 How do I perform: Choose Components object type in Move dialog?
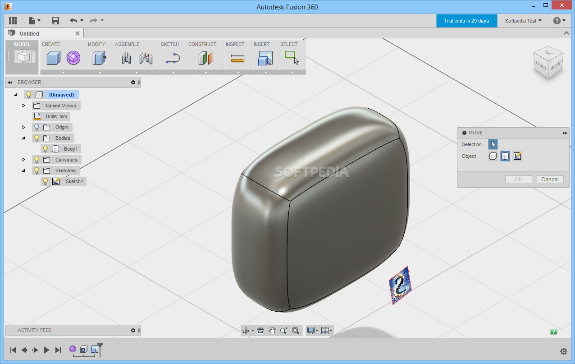pos(493,156)
